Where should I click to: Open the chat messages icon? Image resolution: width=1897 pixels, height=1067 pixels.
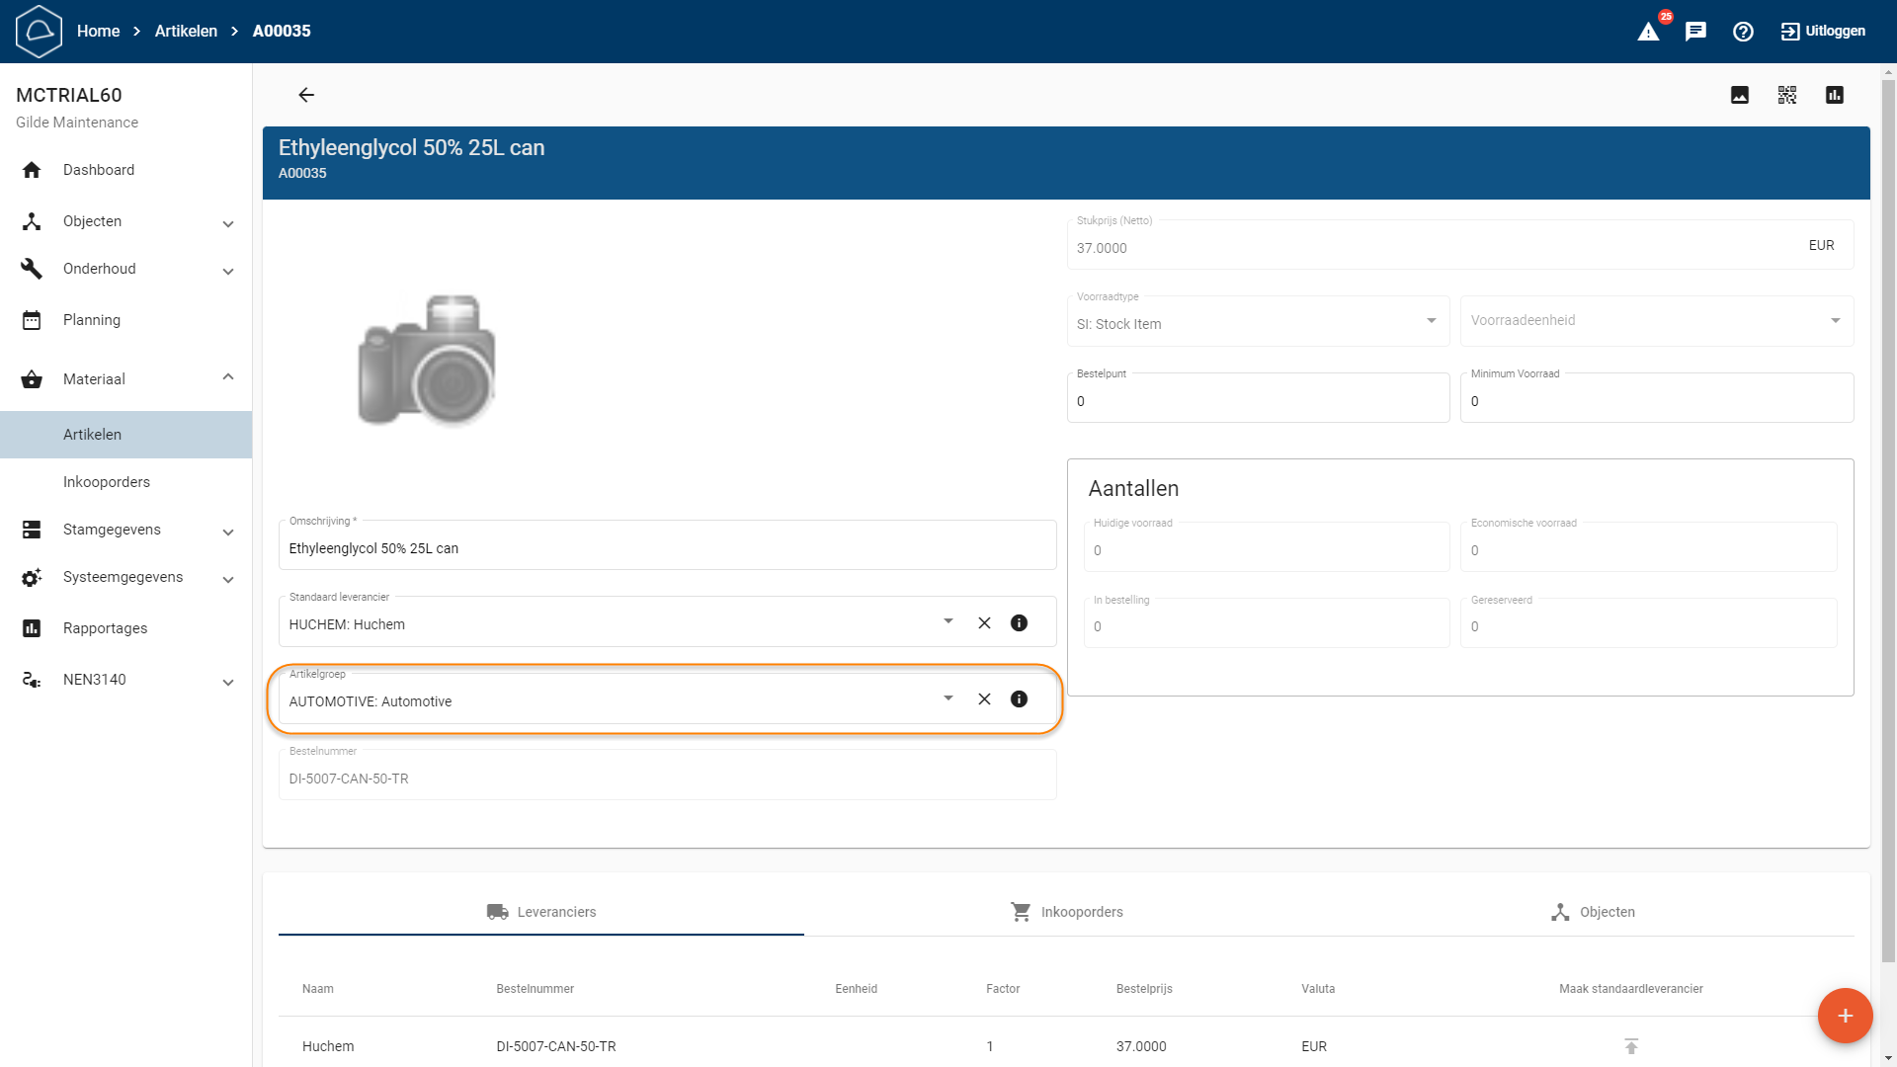point(1695,32)
